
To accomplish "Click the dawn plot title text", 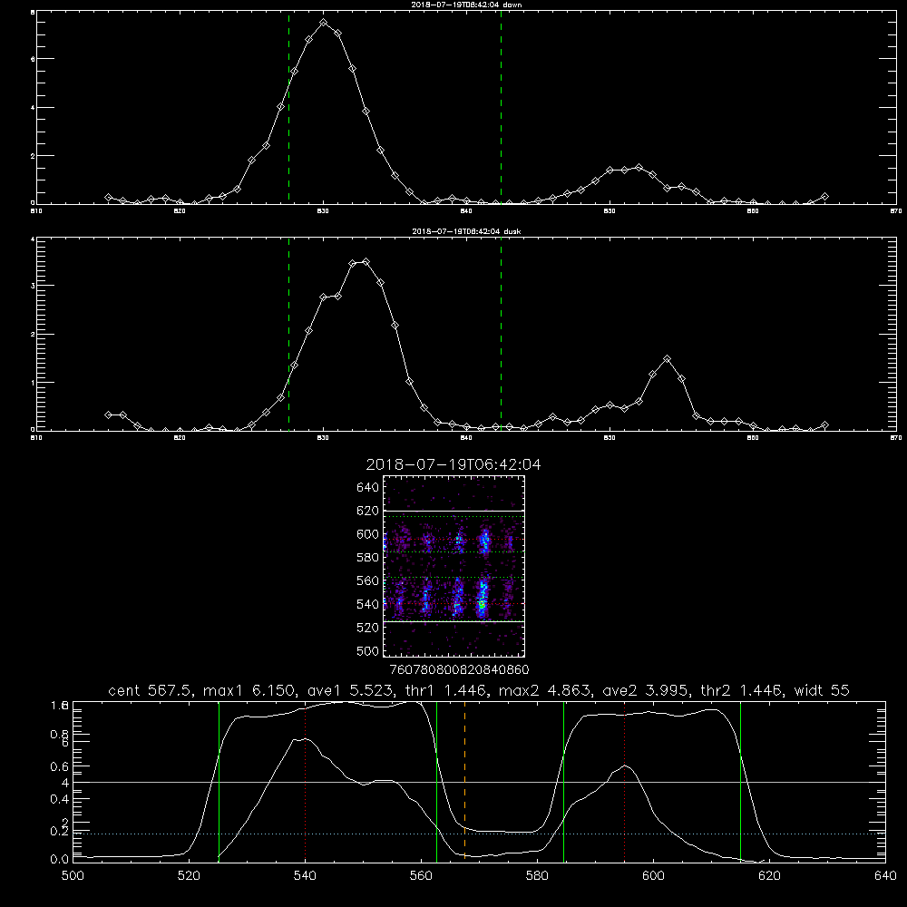I will pyautogui.click(x=466, y=5).
